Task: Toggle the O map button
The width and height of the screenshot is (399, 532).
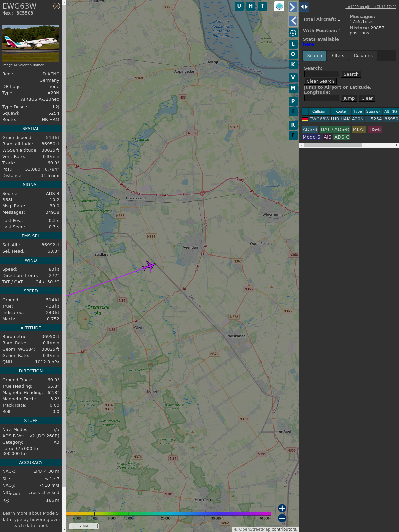Action: [293, 54]
